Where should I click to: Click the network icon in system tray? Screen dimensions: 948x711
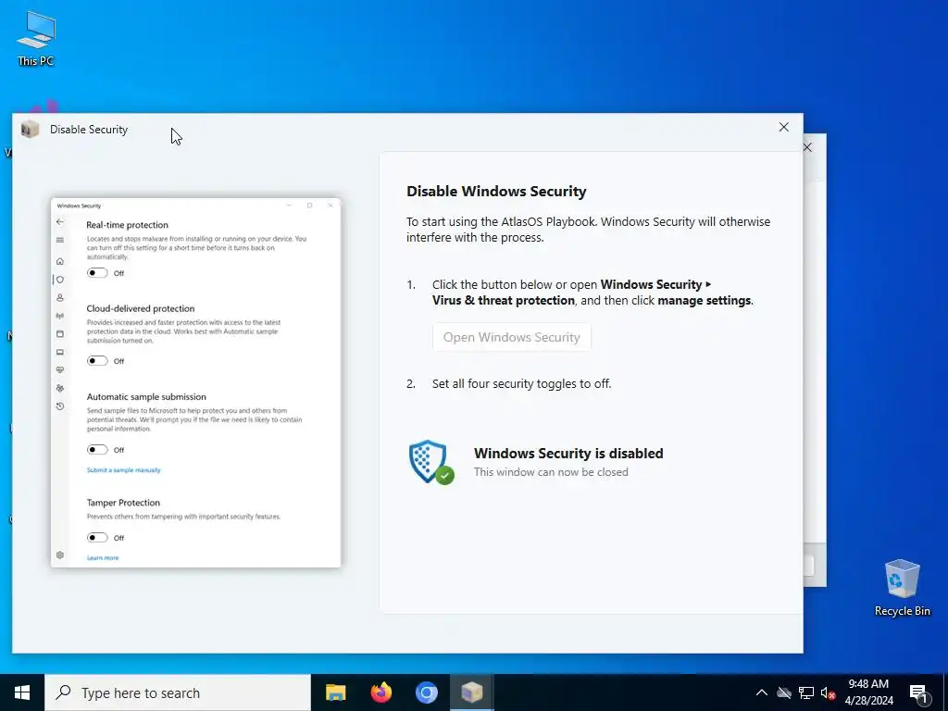click(806, 692)
